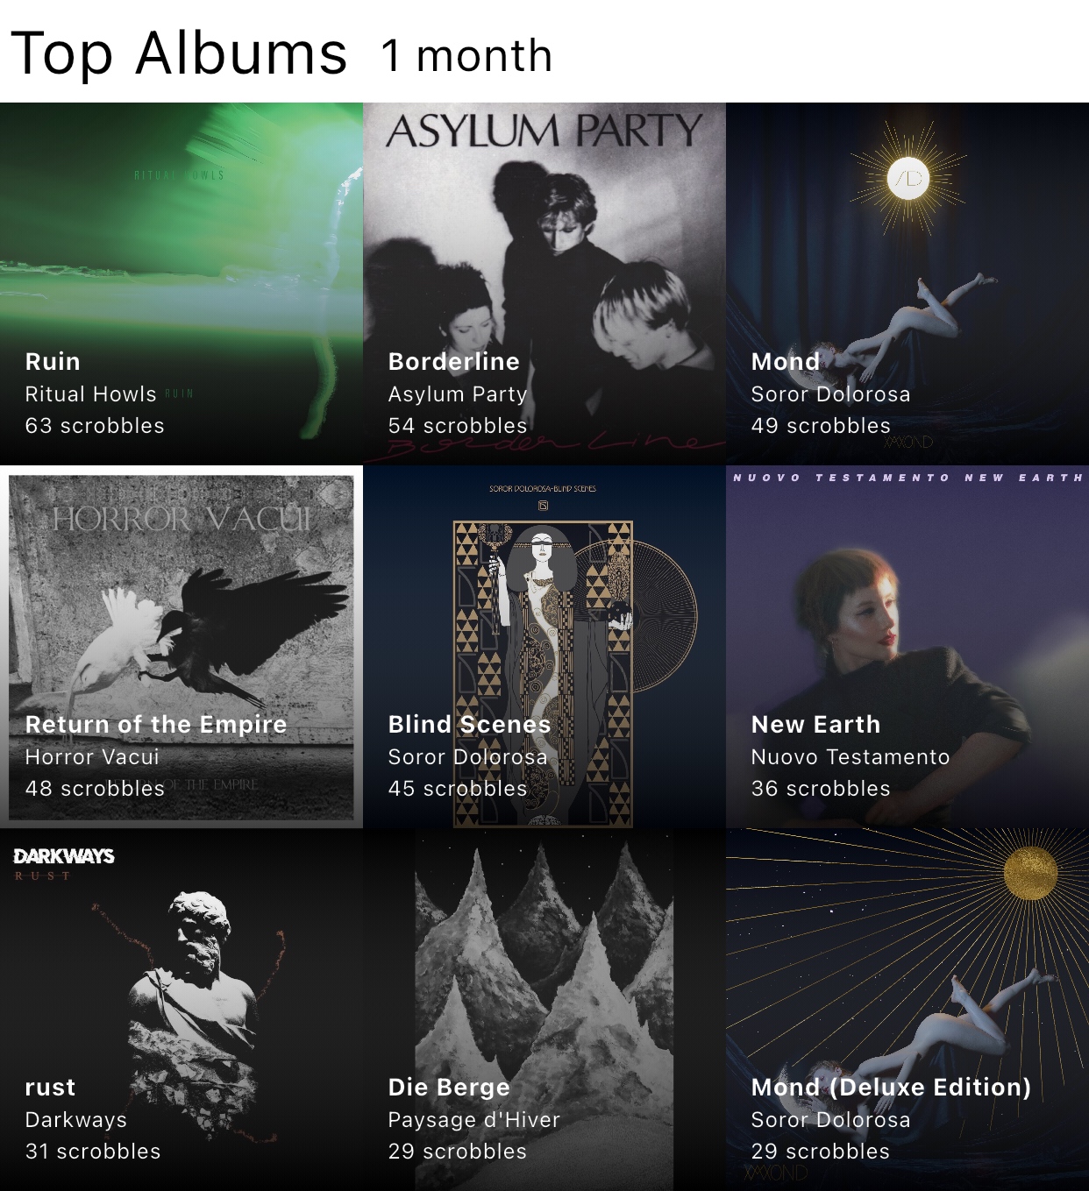
Task: Click the Top Albums heading
Action: click(180, 54)
